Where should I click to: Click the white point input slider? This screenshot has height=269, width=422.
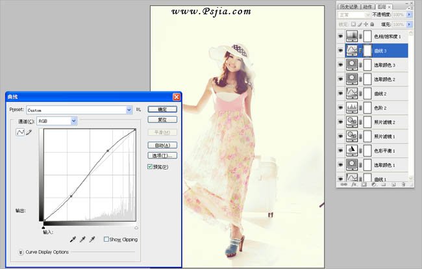point(136,227)
